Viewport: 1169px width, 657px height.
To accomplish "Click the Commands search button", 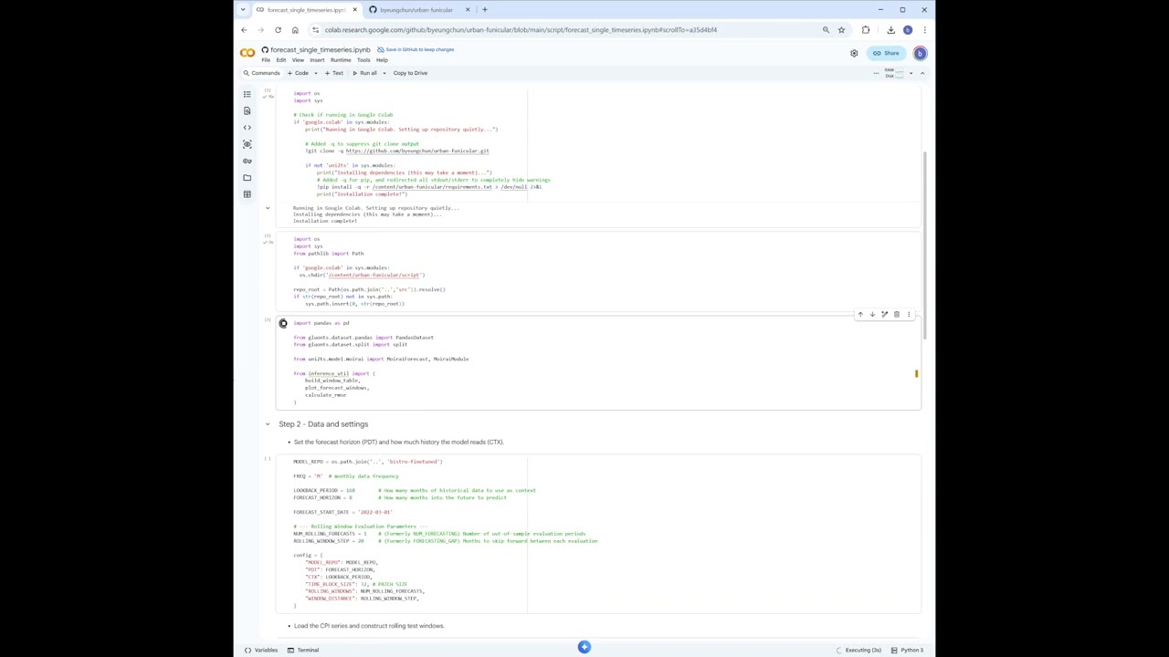I will tap(262, 73).
